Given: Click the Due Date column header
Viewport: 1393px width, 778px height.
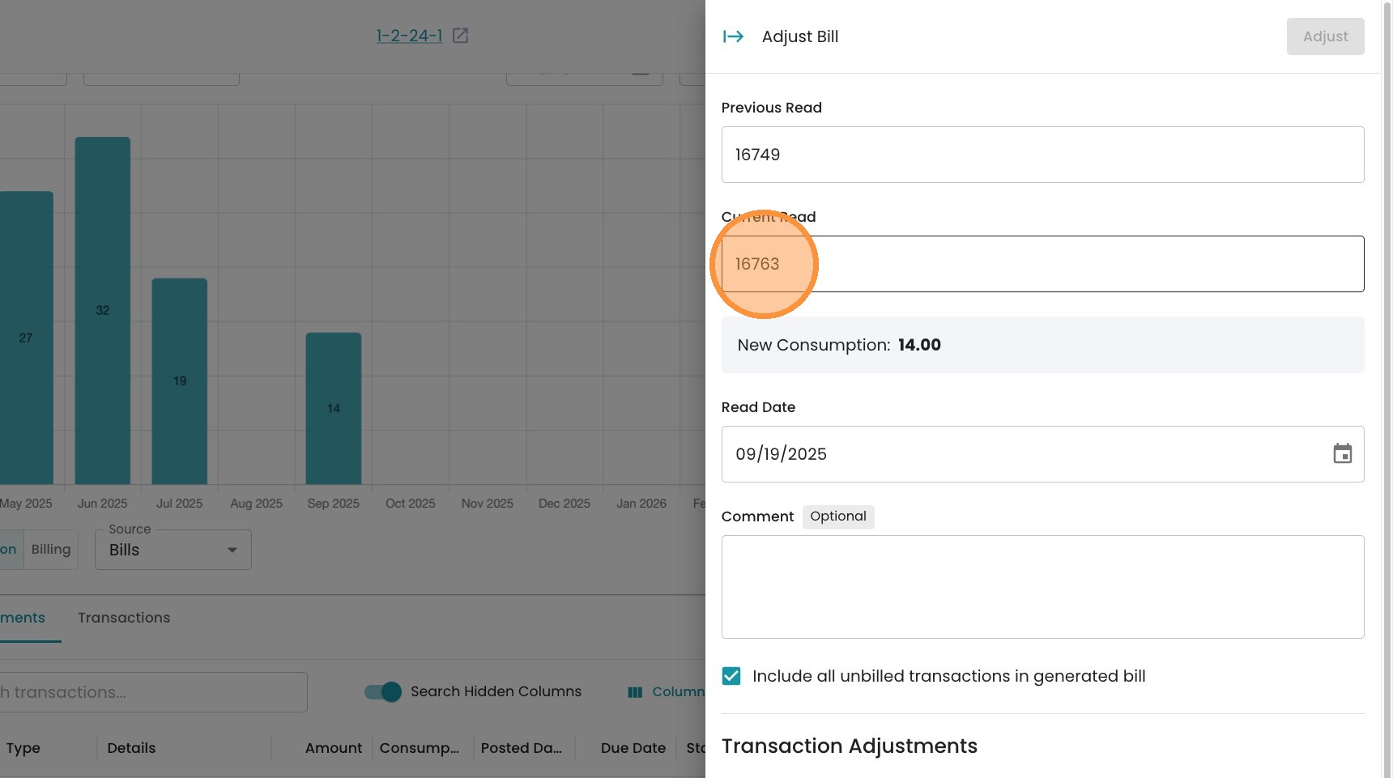Looking at the screenshot, I should pyautogui.click(x=633, y=748).
